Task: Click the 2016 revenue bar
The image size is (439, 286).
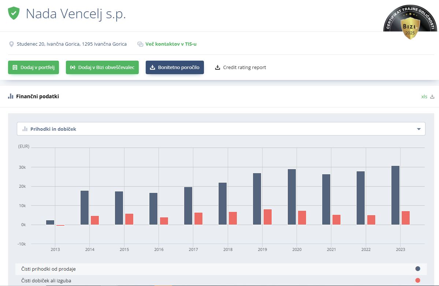Action: (x=153, y=209)
